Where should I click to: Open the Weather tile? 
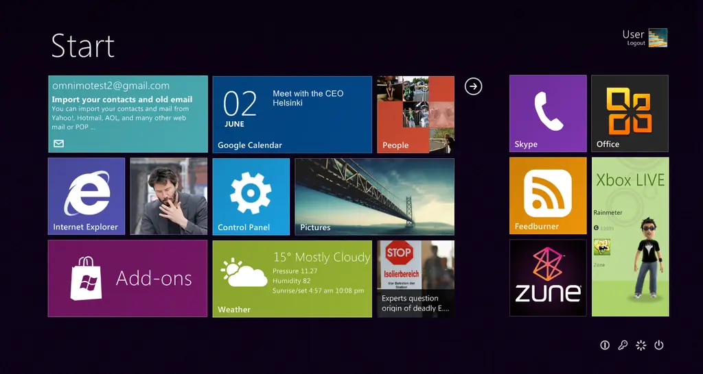click(292, 279)
